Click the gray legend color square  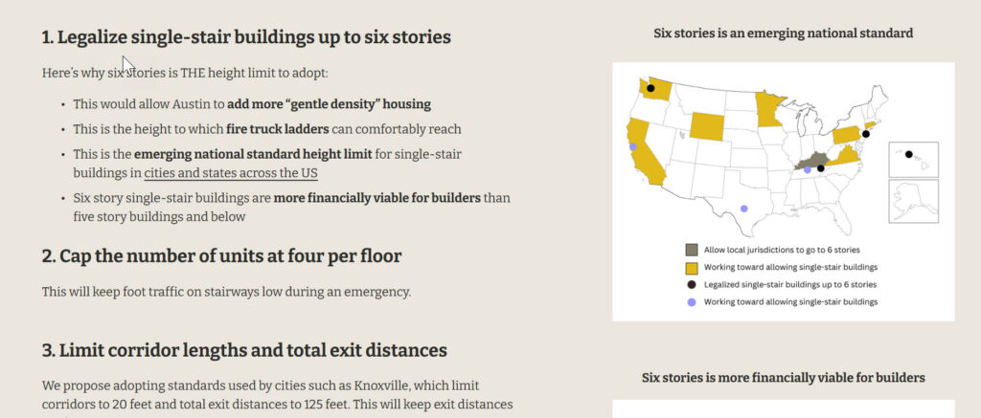(691, 249)
